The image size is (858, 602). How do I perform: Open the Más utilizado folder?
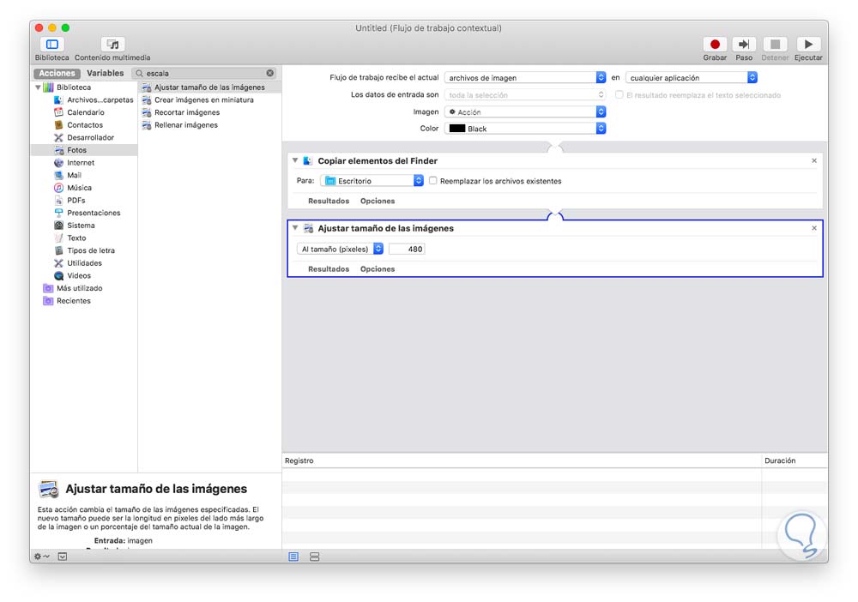click(73, 289)
